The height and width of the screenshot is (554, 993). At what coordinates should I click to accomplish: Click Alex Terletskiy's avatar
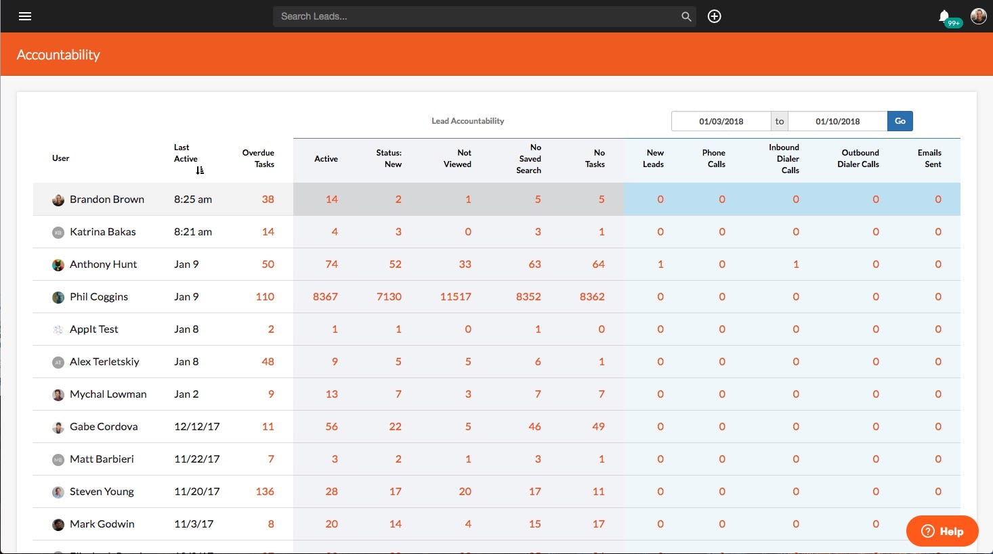click(58, 362)
